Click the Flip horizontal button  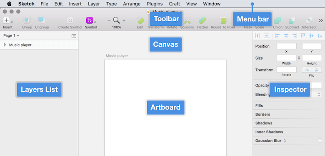(307, 70)
